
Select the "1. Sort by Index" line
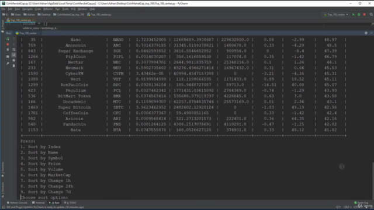[x=40, y=147]
